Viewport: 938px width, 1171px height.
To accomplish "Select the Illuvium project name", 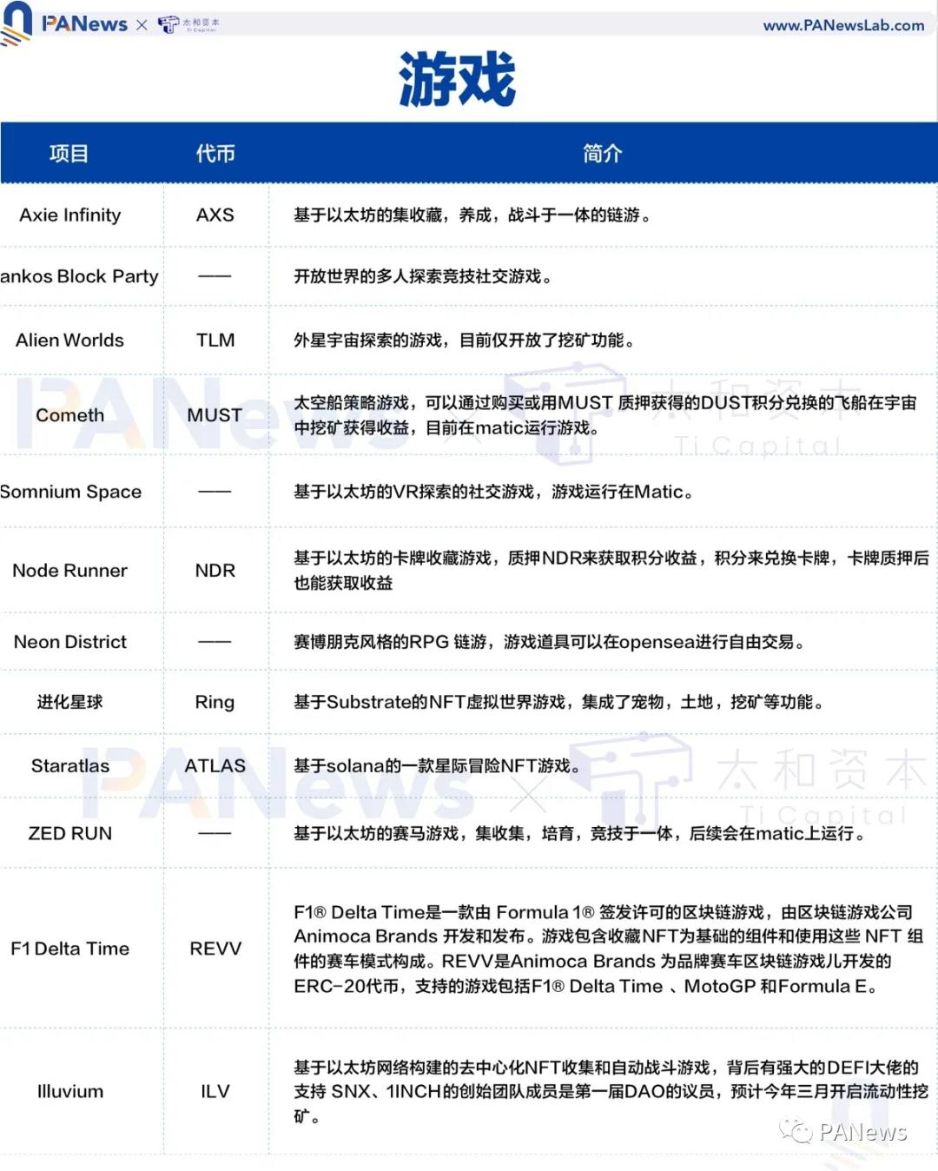I will (x=69, y=1091).
